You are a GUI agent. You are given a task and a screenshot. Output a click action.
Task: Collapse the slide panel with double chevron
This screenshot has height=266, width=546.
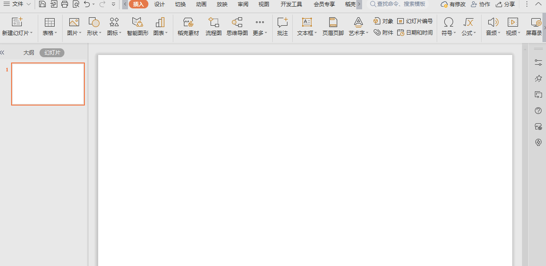(2, 53)
